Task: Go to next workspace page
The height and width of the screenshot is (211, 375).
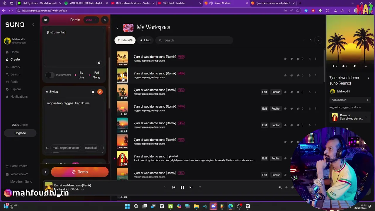Action: (318, 40)
